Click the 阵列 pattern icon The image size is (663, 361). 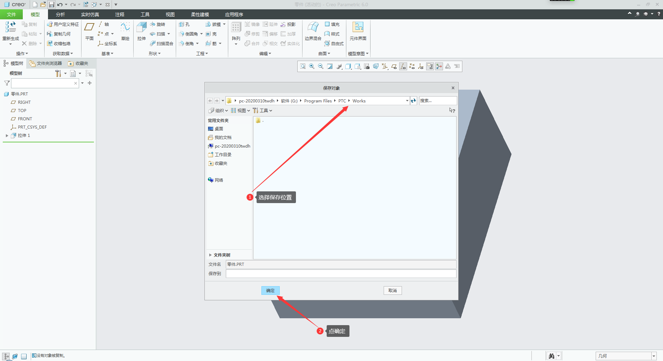point(236,27)
